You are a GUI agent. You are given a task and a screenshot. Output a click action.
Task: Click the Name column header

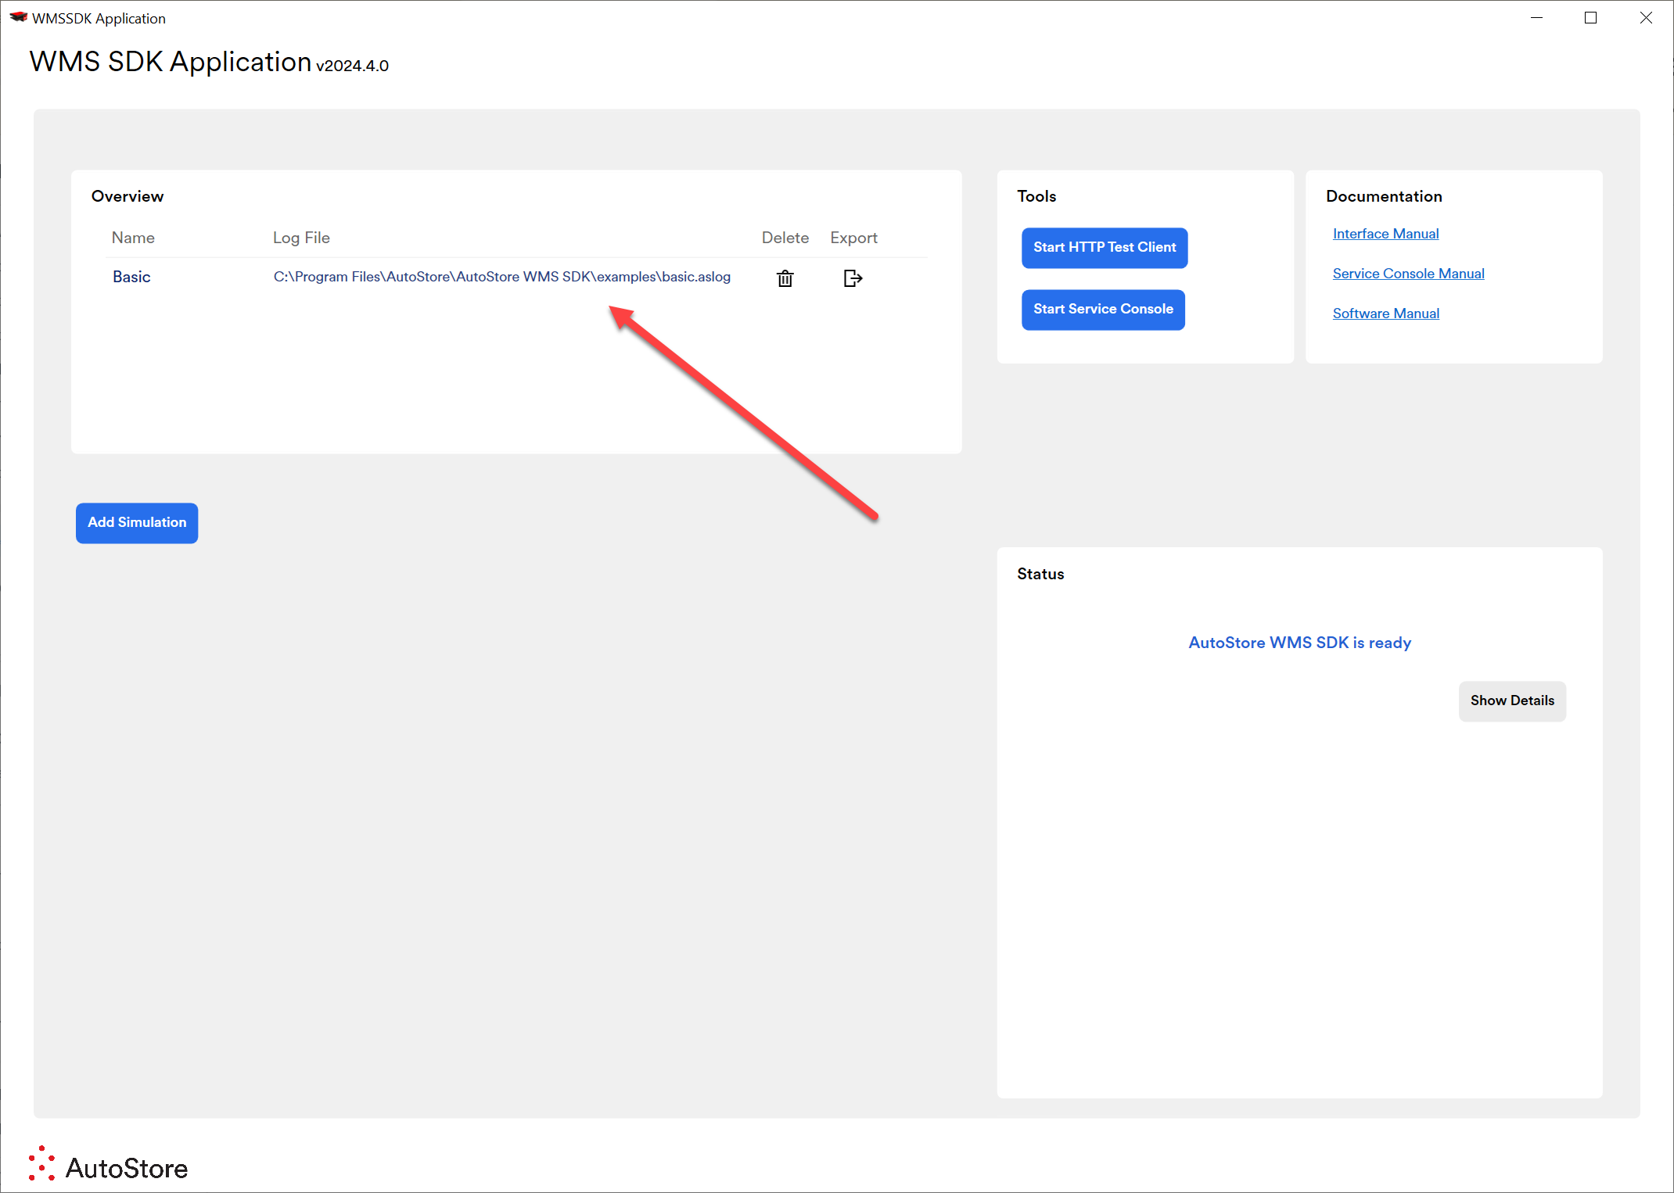pos(133,238)
